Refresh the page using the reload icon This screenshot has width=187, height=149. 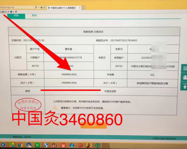[x=44, y=8]
